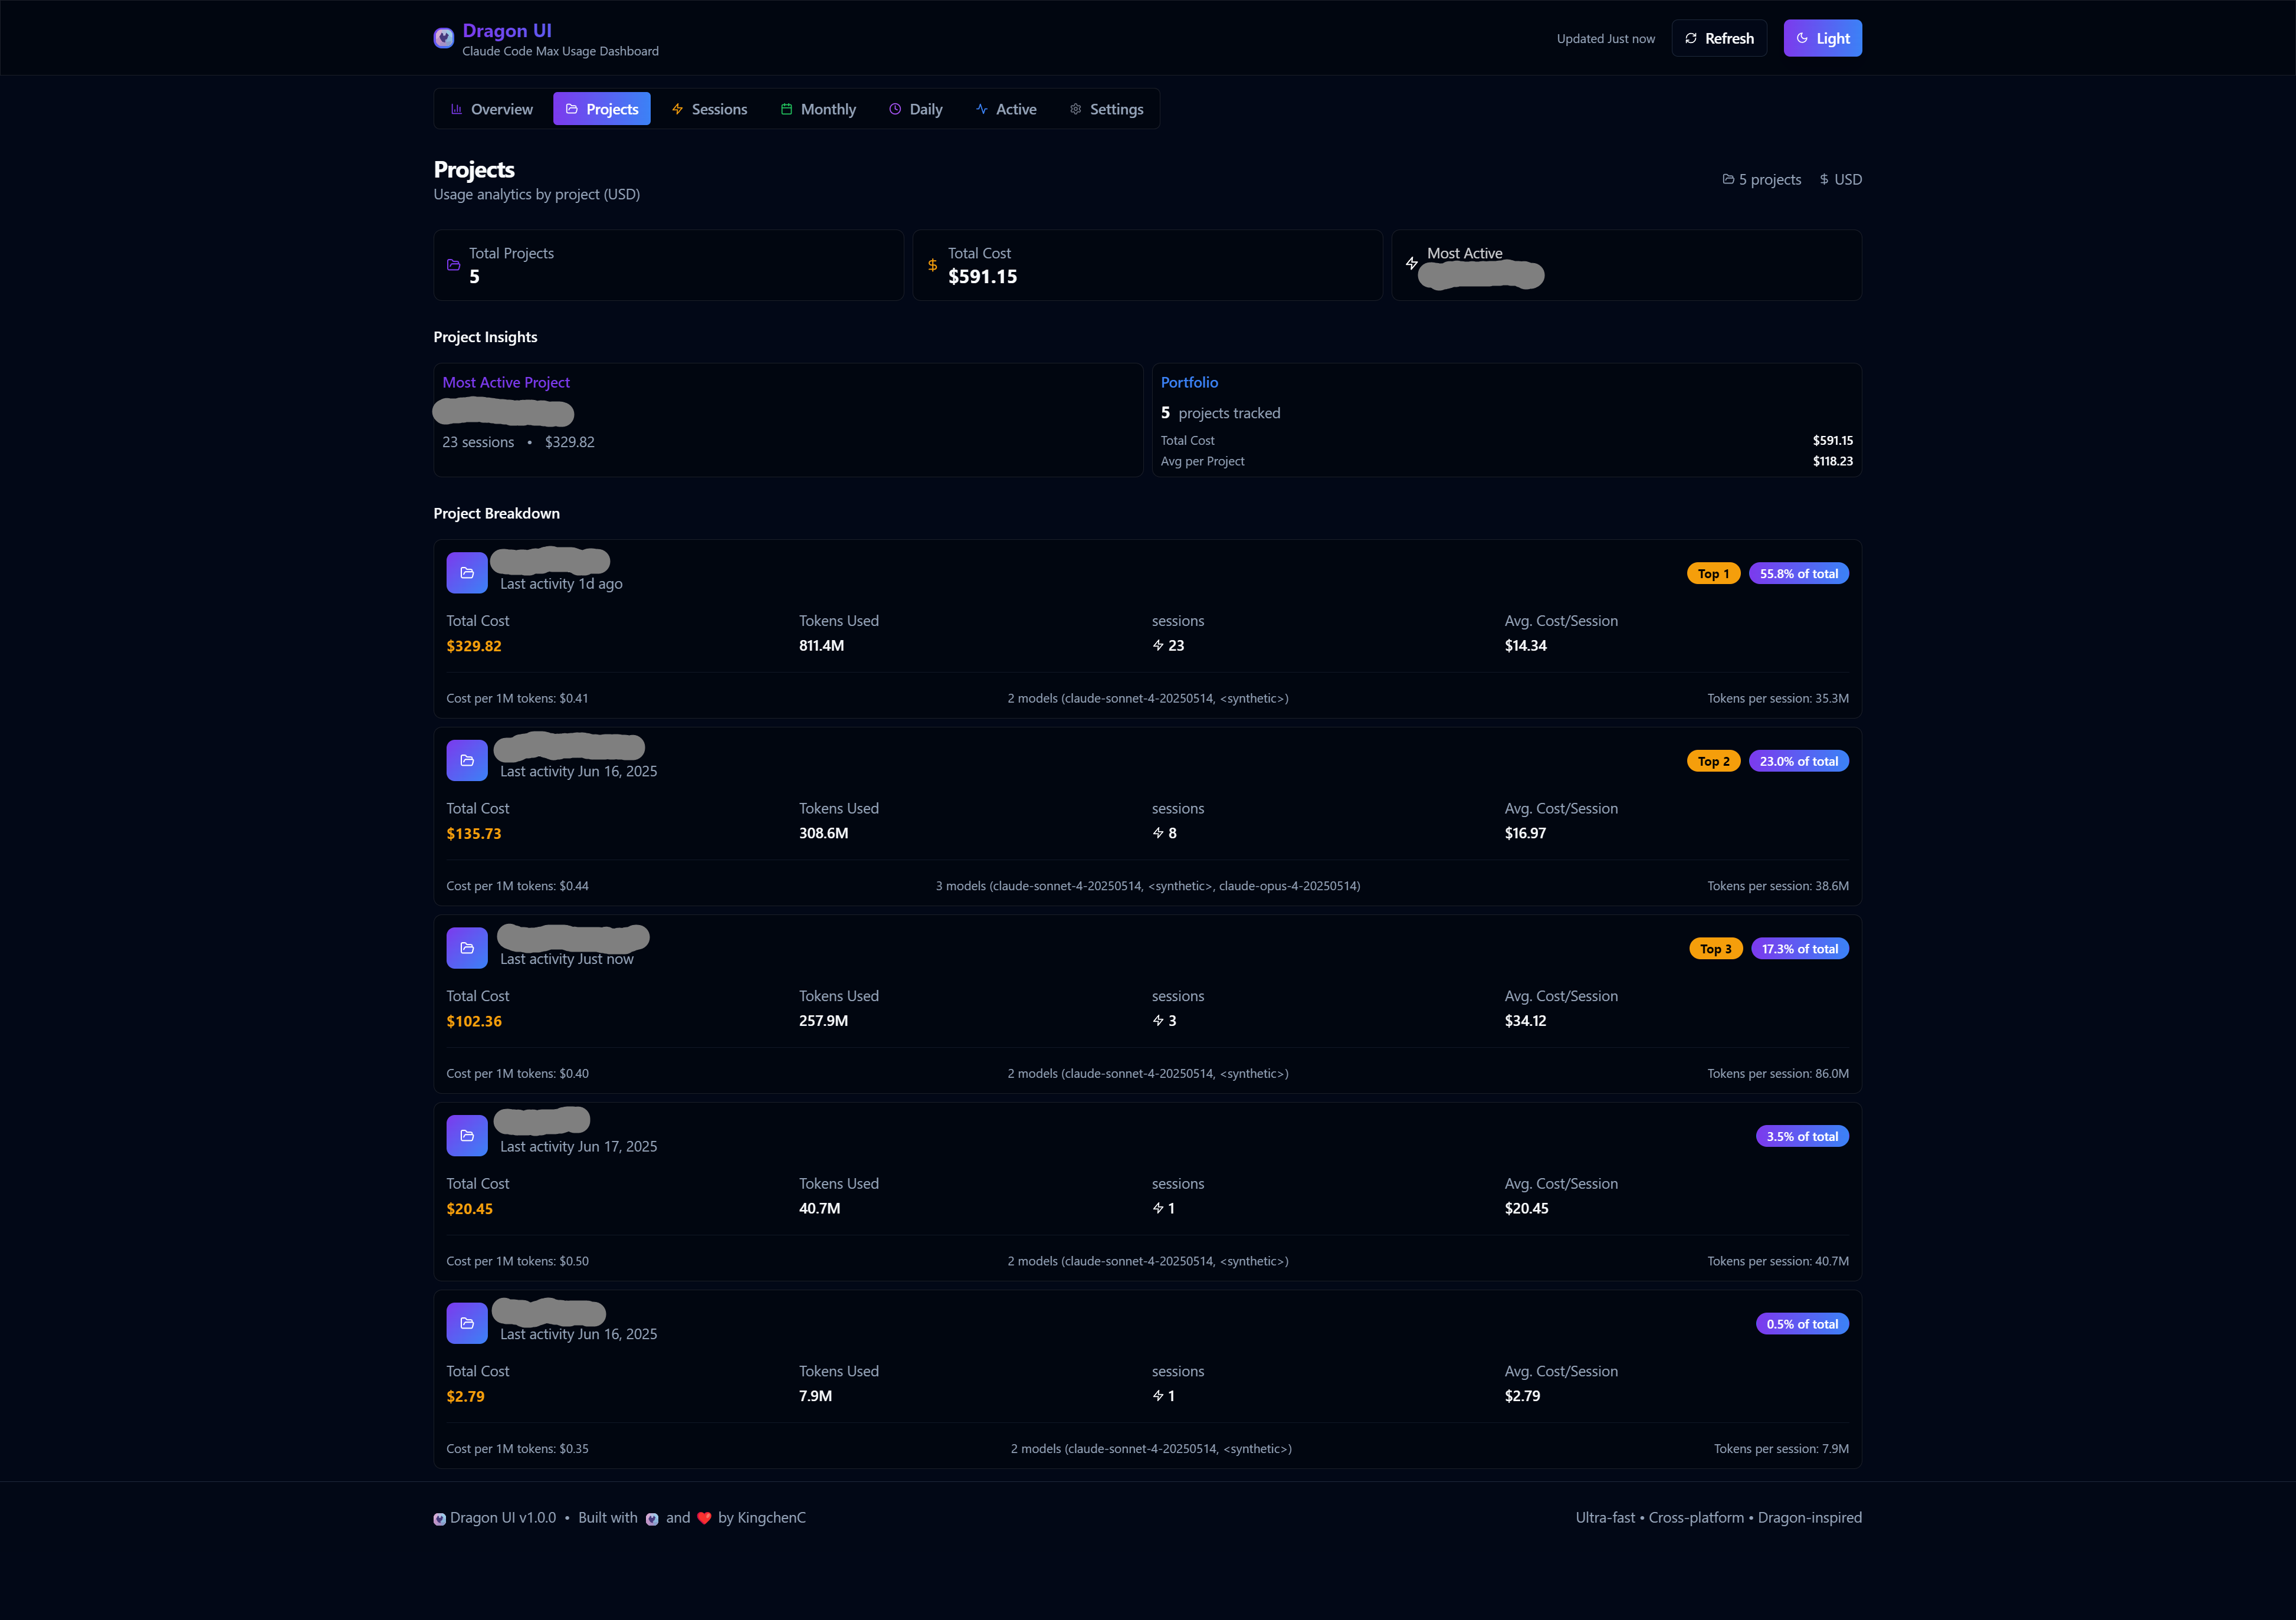Viewport: 2296px width, 1620px height.
Task: Click the folder icon beside 5 projects indicator
Action: point(1728,179)
